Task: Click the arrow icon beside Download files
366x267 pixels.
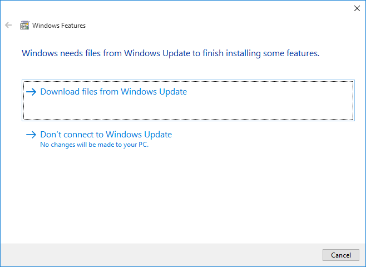Action: [x=31, y=92]
